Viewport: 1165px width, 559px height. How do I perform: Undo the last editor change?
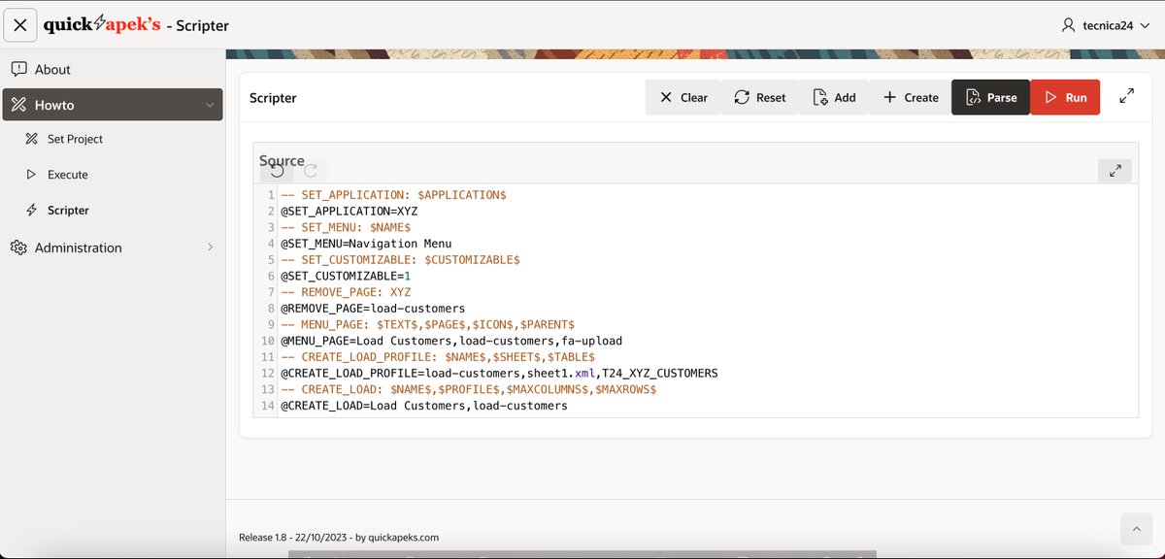278,171
